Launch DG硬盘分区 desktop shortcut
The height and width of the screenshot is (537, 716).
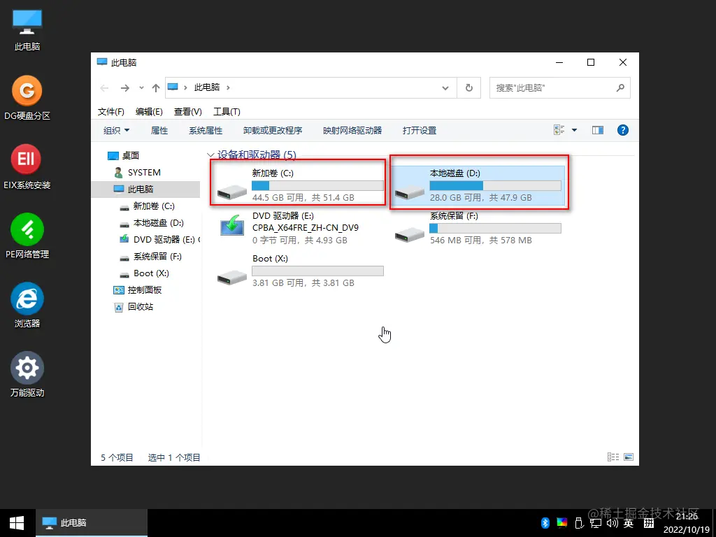(27, 98)
